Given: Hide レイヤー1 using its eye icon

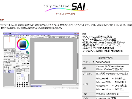Looking at the screenshot, I should click(4, 71).
